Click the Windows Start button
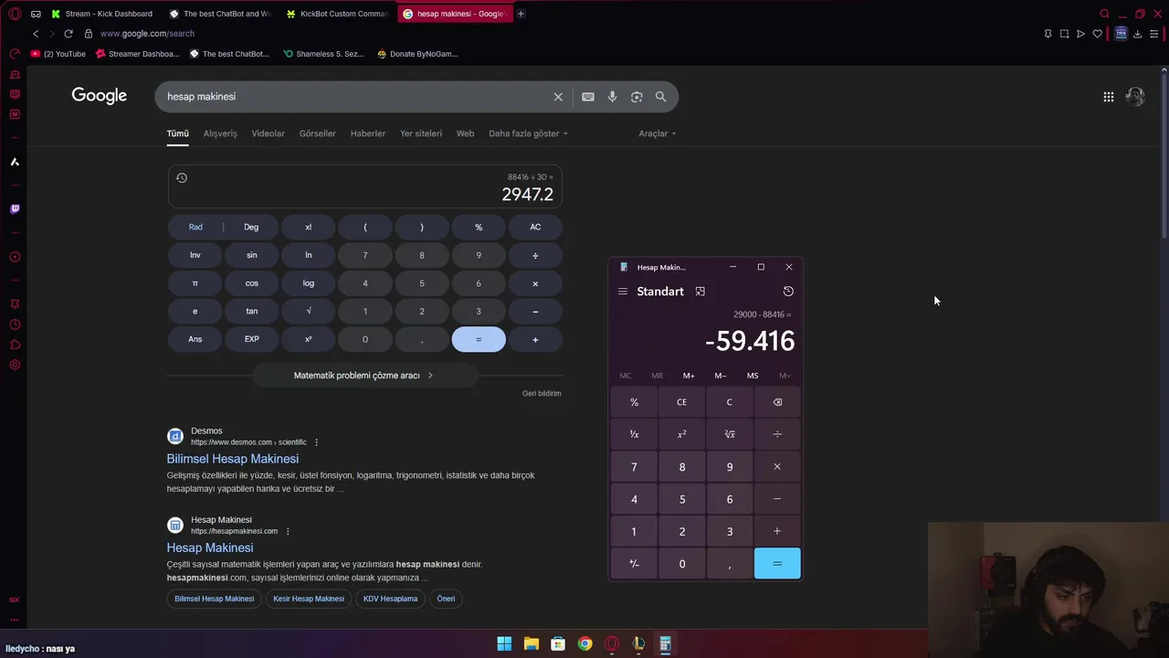 [504, 643]
